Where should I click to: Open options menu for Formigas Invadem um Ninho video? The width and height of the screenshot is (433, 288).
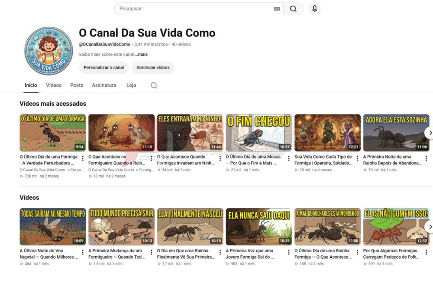click(x=220, y=158)
